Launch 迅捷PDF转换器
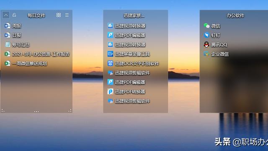This screenshot has width=268, height=151. [126, 91]
